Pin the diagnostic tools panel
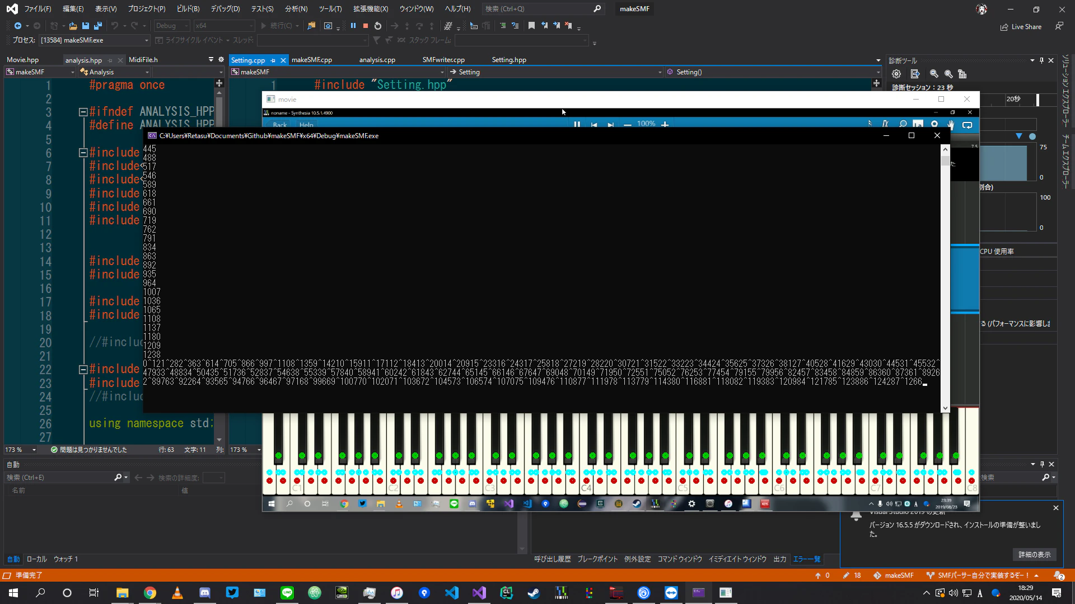The width and height of the screenshot is (1075, 604). point(1041,60)
